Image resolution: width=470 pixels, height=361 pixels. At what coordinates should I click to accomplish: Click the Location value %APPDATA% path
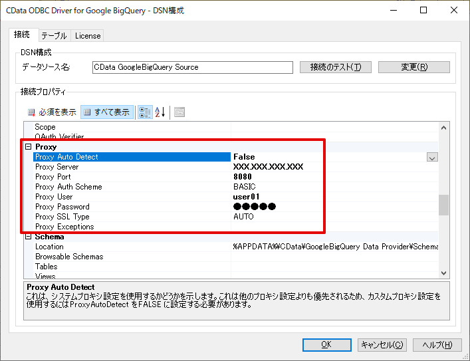(x=335, y=247)
